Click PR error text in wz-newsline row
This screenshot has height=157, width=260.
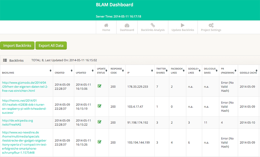click(x=227, y=142)
